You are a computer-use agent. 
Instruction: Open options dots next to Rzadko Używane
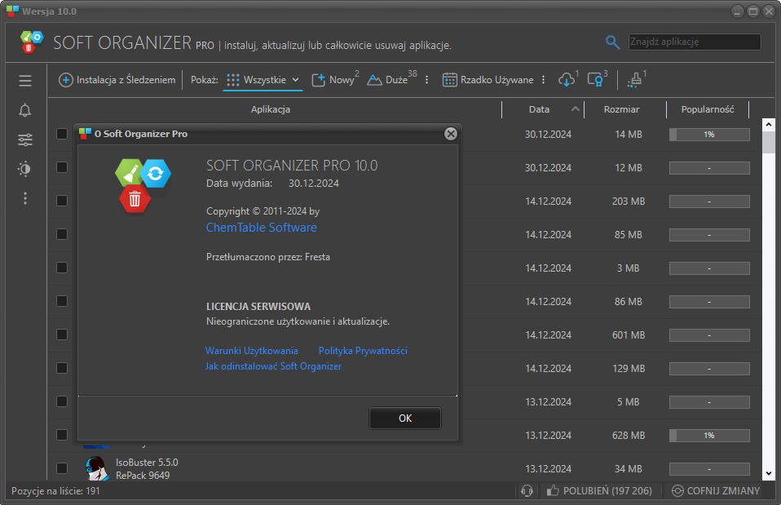(x=544, y=80)
